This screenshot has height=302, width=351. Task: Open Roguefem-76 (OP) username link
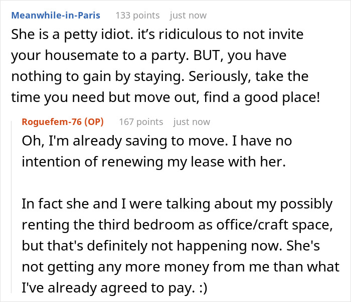pyautogui.click(x=63, y=122)
